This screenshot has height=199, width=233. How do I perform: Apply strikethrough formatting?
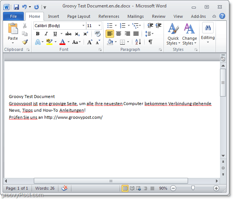click(68, 34)
